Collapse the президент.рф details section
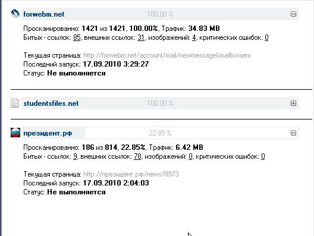 pos(293,133)
